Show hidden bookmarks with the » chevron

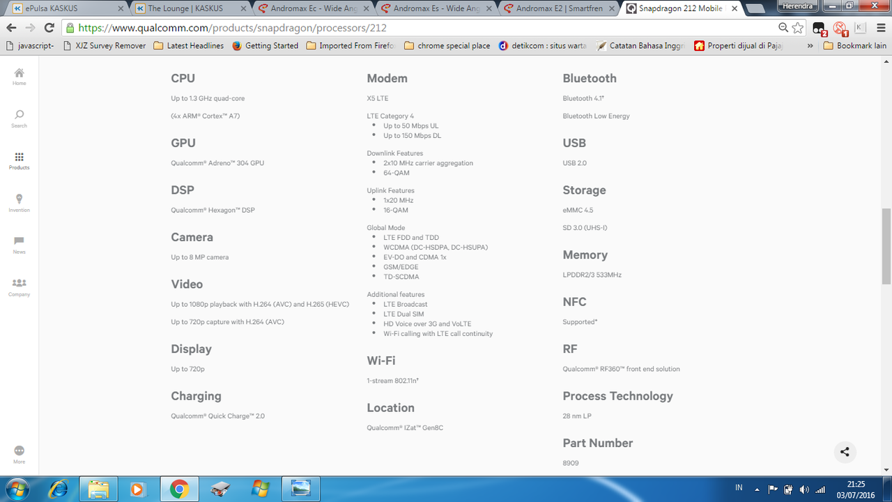tap(810, 46)
